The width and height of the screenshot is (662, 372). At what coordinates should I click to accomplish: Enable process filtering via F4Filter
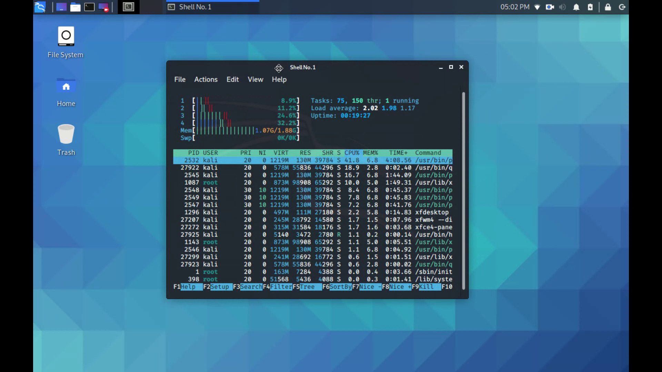point(278,287)
